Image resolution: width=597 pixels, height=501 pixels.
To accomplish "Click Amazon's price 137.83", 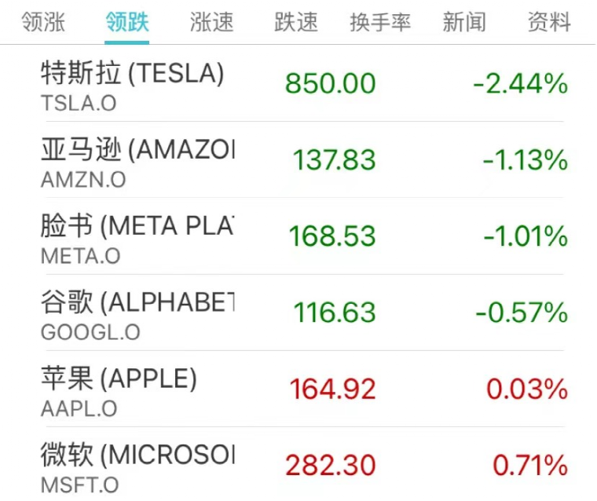I will pyautogui.click(x=335, y=159).
